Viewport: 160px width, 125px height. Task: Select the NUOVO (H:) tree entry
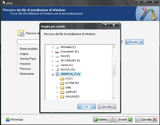tap(68, 69)
